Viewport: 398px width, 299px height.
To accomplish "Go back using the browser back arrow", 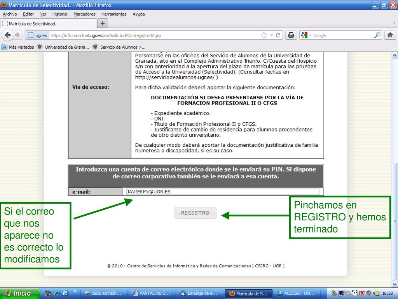I will pos(8,35).
